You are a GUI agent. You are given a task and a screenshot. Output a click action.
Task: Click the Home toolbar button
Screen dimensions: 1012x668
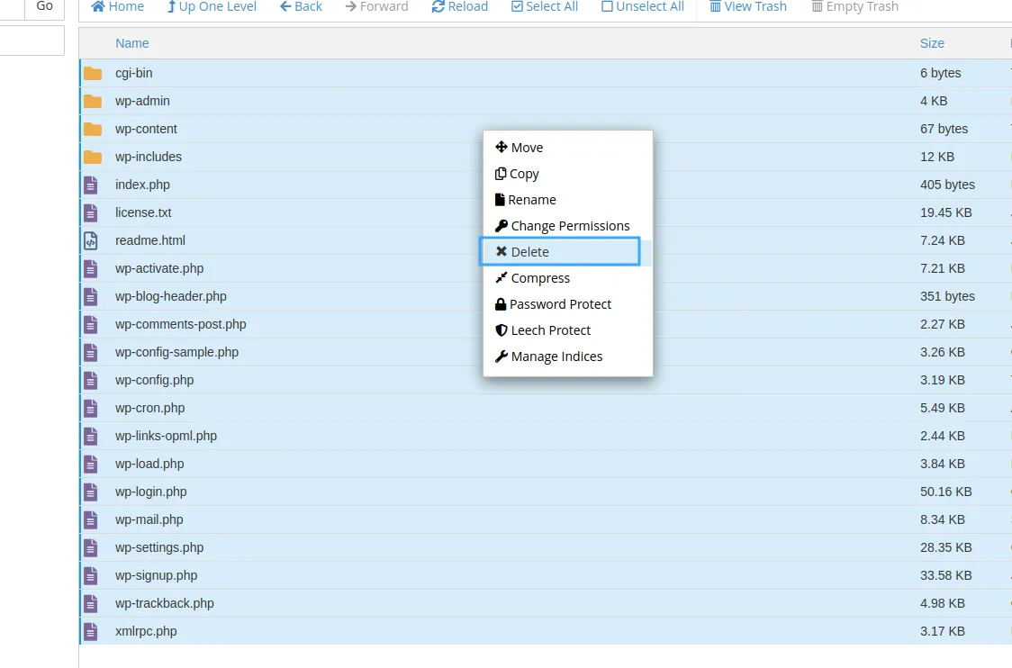point(117,6)
